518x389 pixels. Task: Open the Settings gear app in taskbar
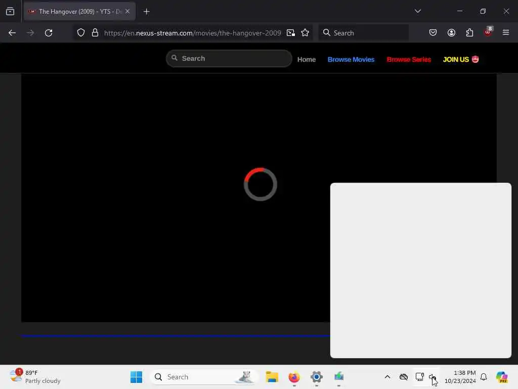pyautogui.click(x=316, y=377)
